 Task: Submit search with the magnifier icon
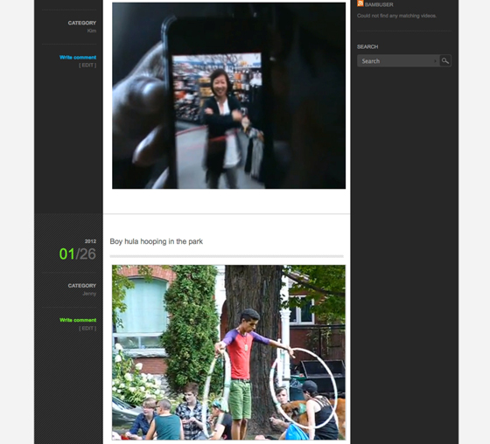click(x=445, y=61)
